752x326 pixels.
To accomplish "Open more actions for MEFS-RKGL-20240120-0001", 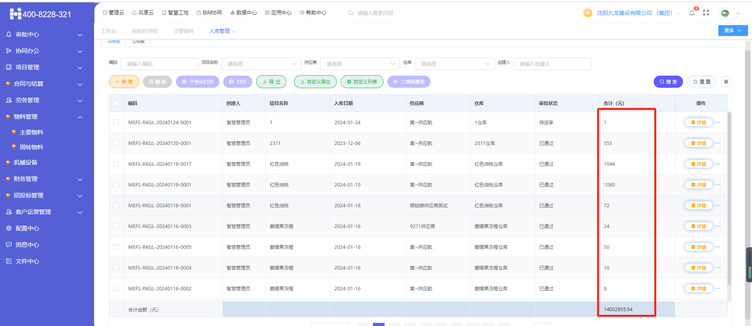I will pyautogui.click(x=718, y=143).
